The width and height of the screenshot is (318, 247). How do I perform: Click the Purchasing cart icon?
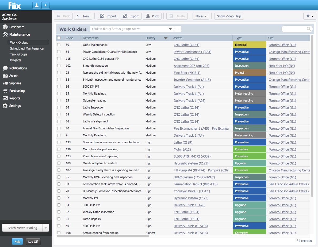point(5,91)
